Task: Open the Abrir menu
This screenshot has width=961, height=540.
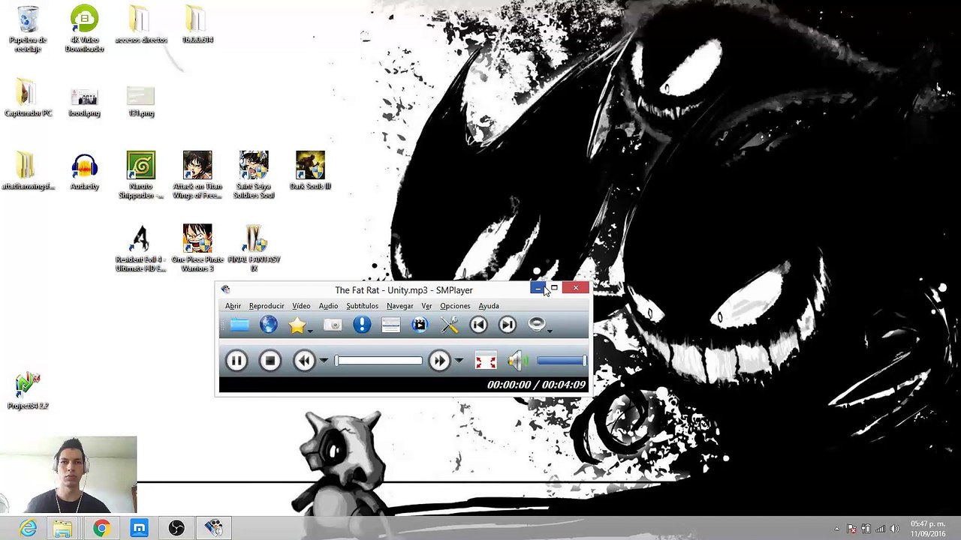Action: click(233, 306)
